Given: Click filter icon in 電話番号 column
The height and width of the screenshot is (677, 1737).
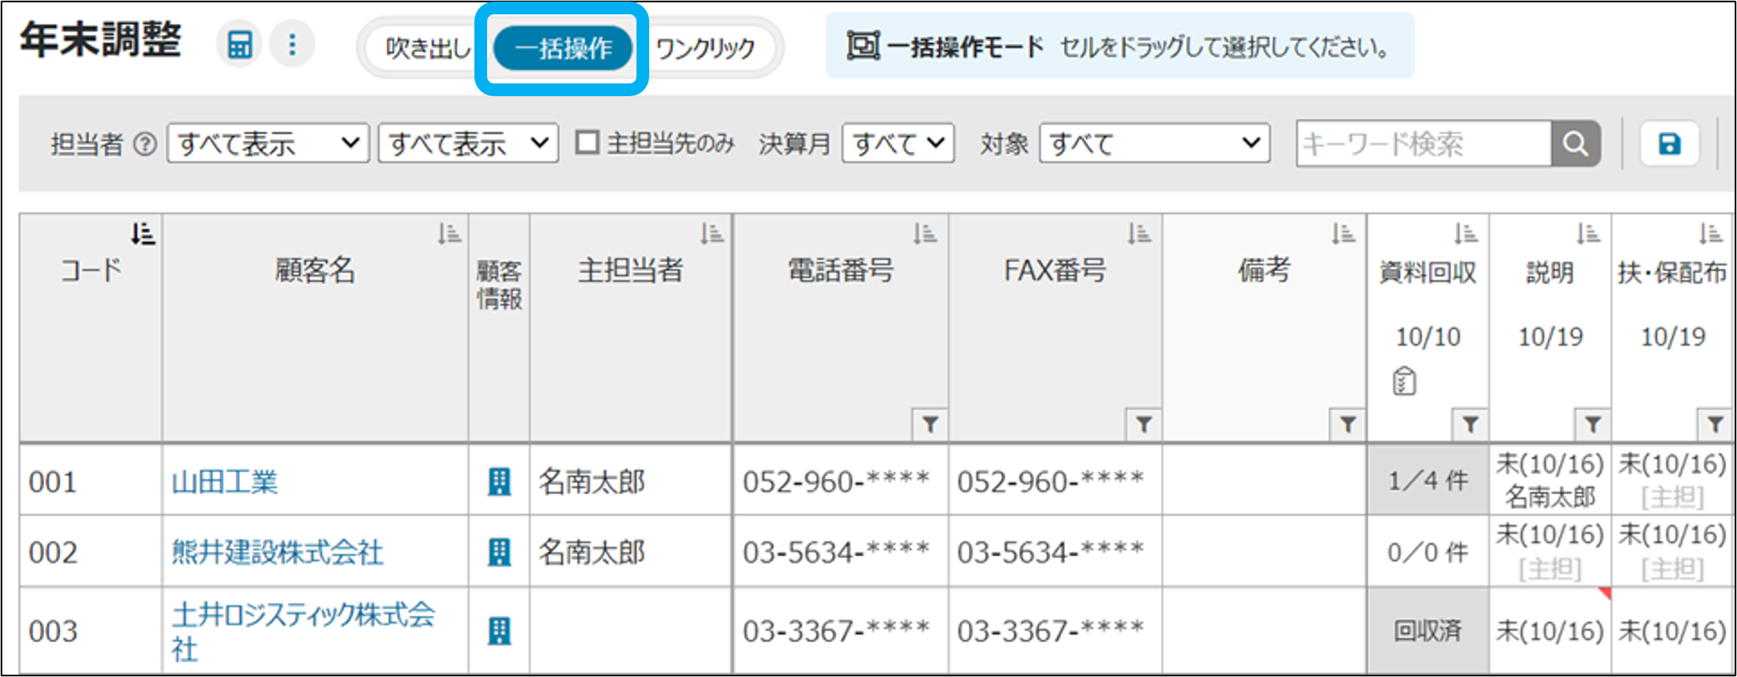Looking at the screenshot, I should (930, 424).
